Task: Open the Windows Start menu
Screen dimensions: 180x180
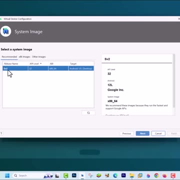Action: point(7,175)
